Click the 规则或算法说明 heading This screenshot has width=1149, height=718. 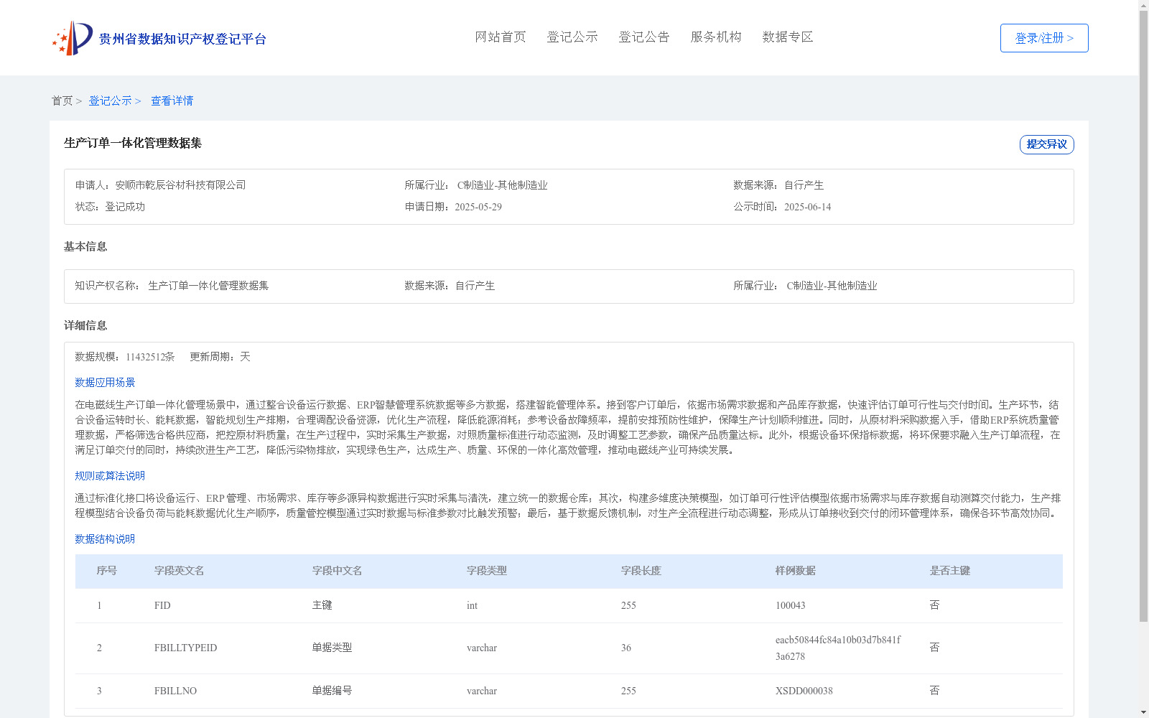tap(110, 476)
